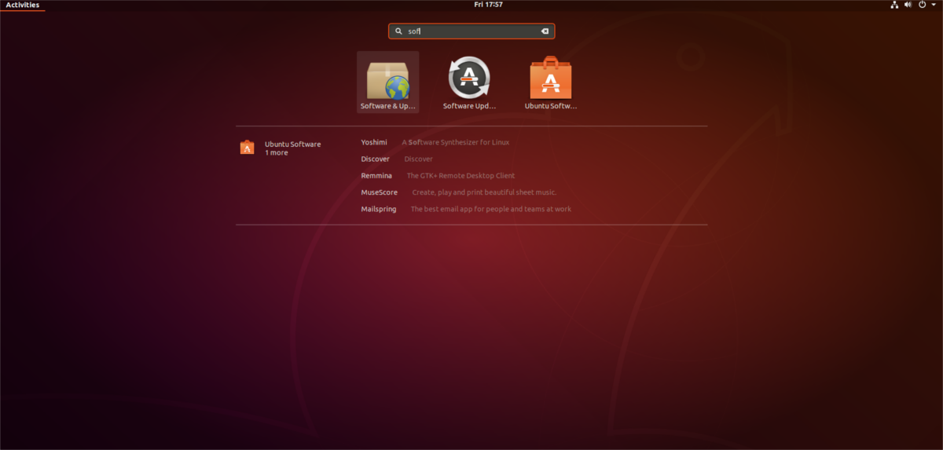Viewport: 943px width, 450px height.
Task: Focus the search field containing 'sof'
Action: click(x=472, y=31)
